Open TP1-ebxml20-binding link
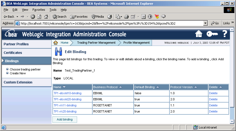Screen dimensions: 236x131 point(67,99)
